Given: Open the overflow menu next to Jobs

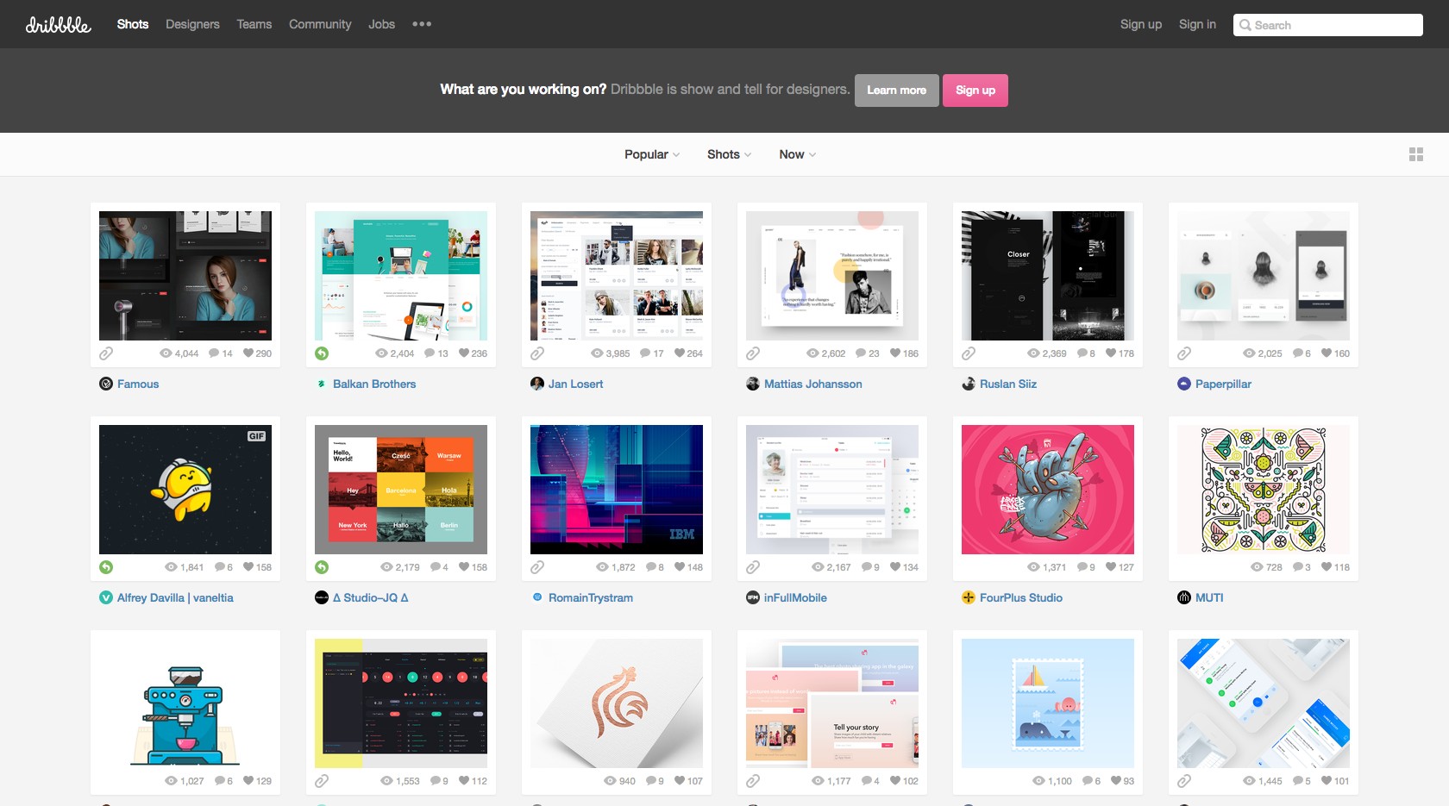Looking at the screenshot, I should point(423,24).
